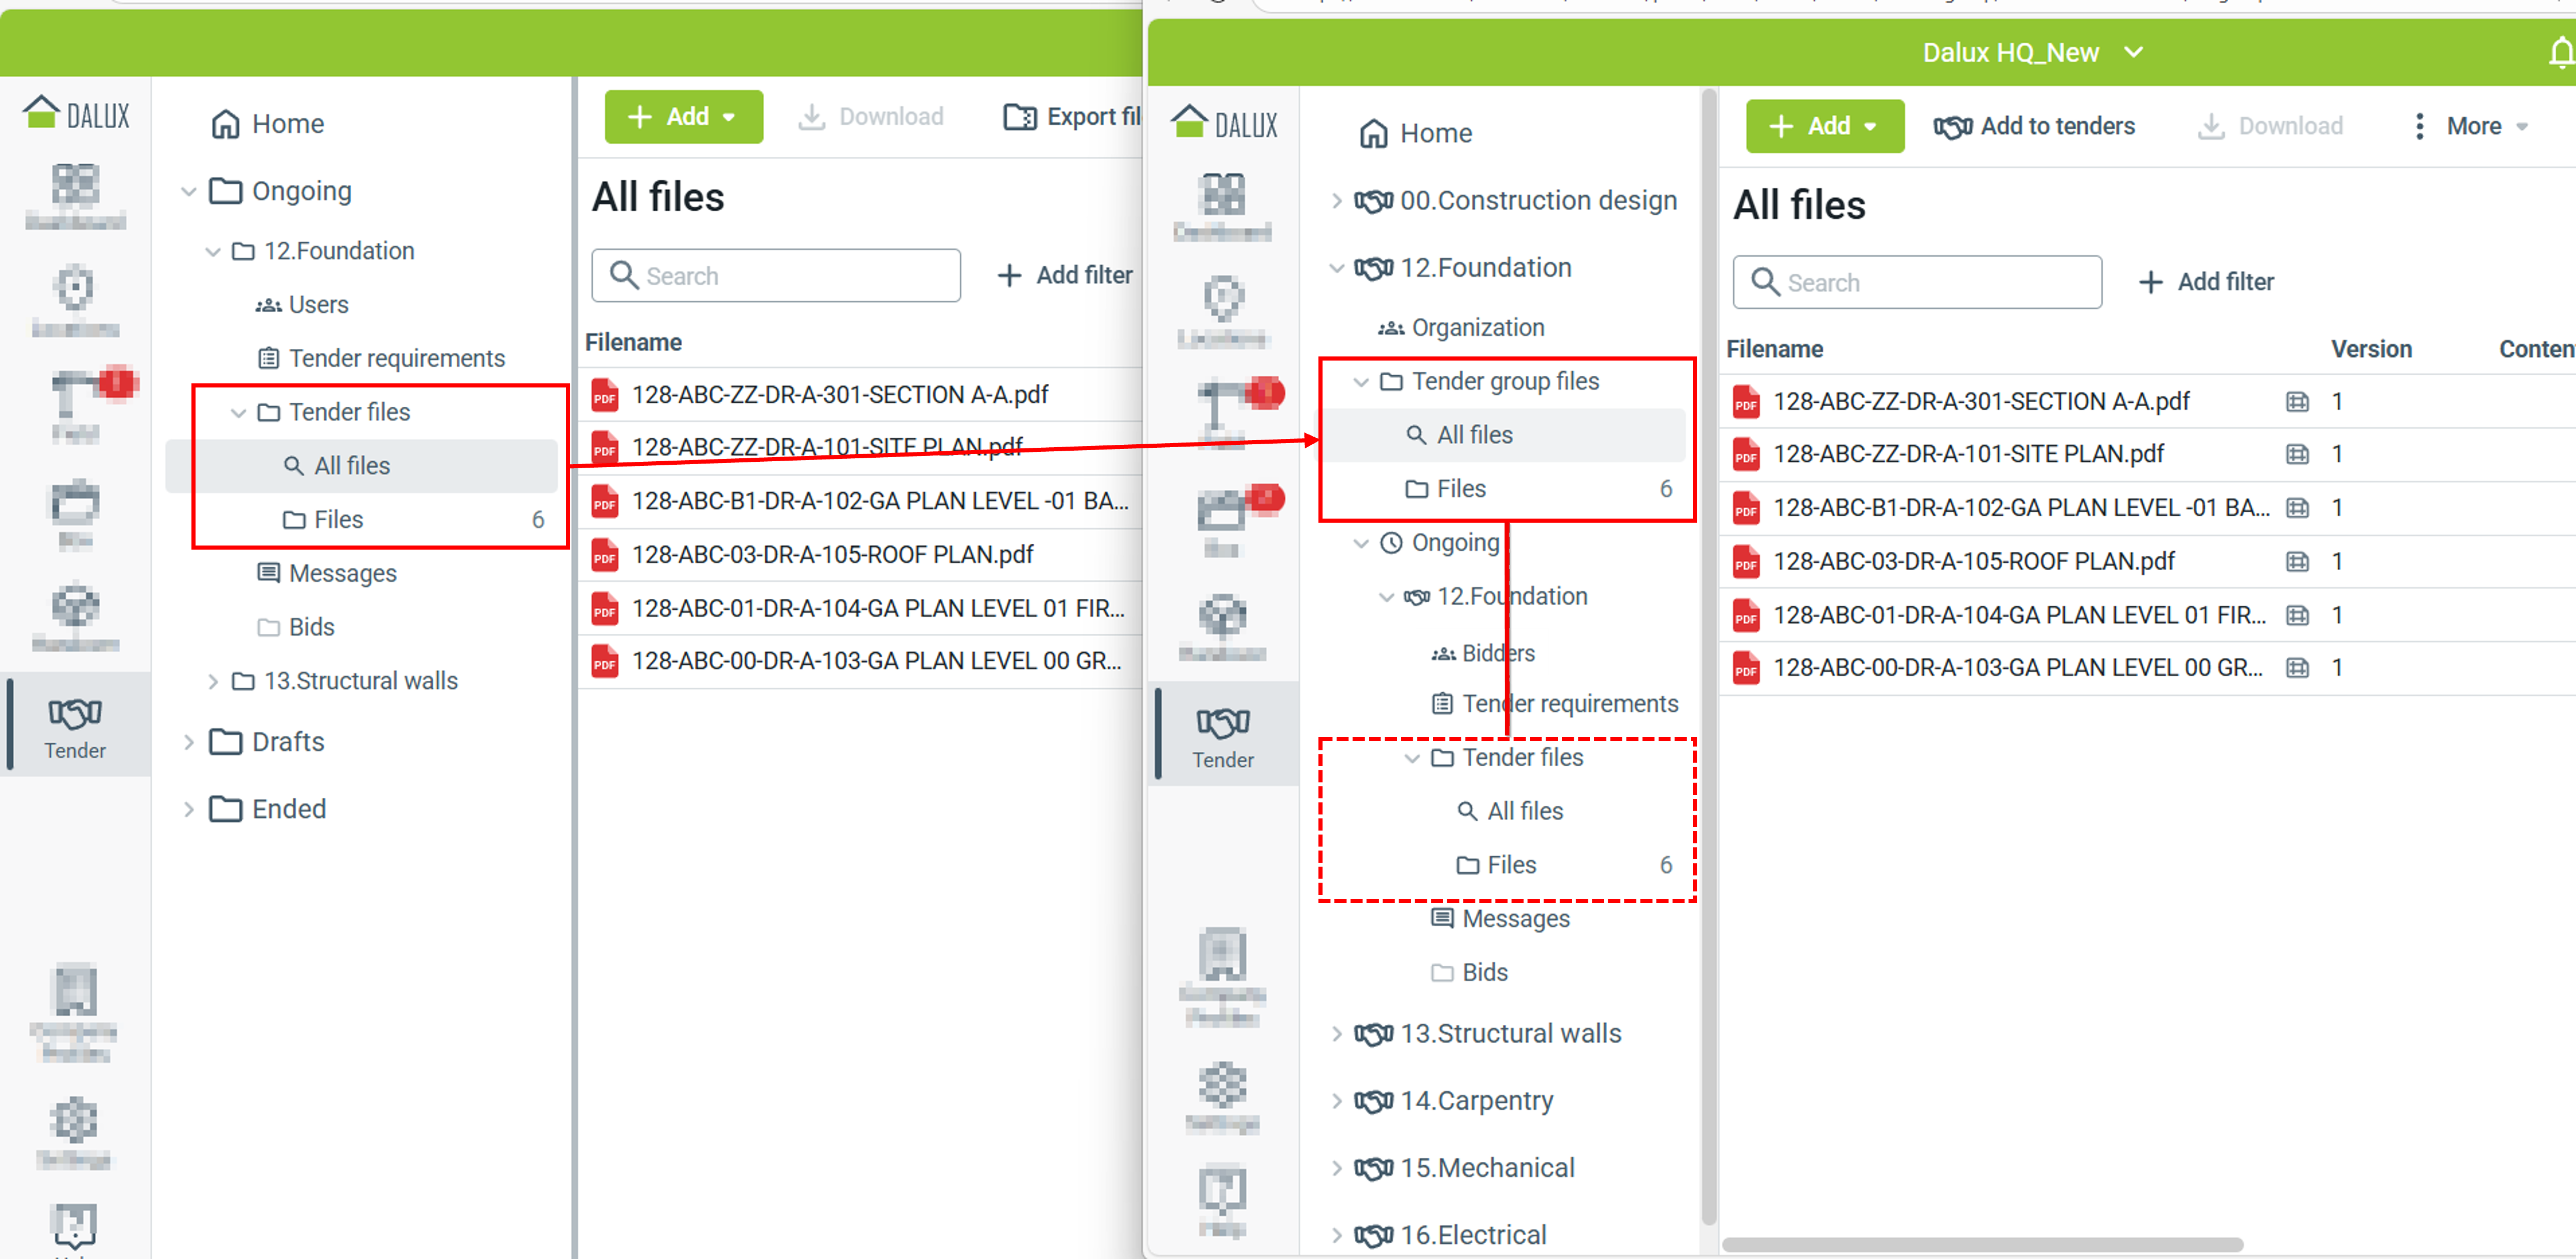Collapse Tender group files in the right window
2576x1259 pixels.
tap(1361, 381)
